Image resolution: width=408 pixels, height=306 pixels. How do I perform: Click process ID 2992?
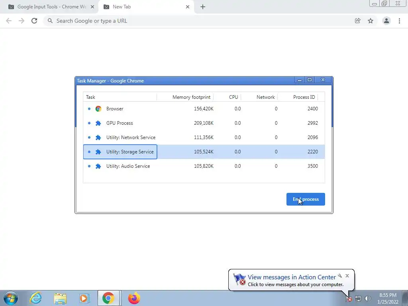pyautogui.click(x=312, y=123)
